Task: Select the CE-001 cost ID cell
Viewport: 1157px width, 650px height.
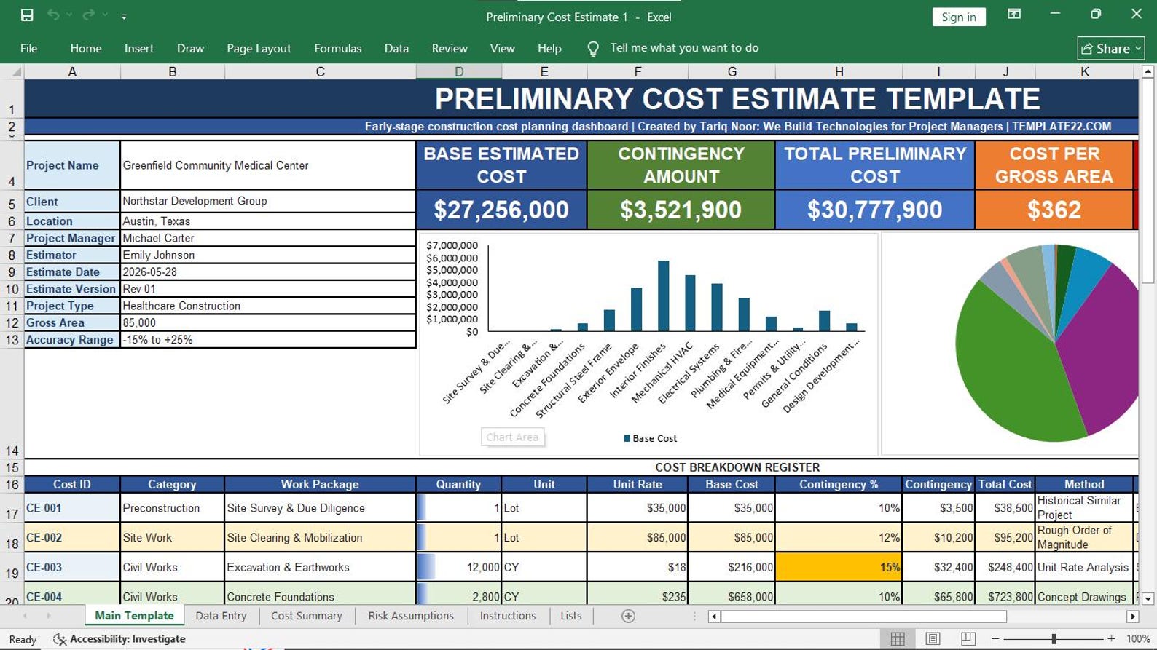Action: (x=72, y=508)
